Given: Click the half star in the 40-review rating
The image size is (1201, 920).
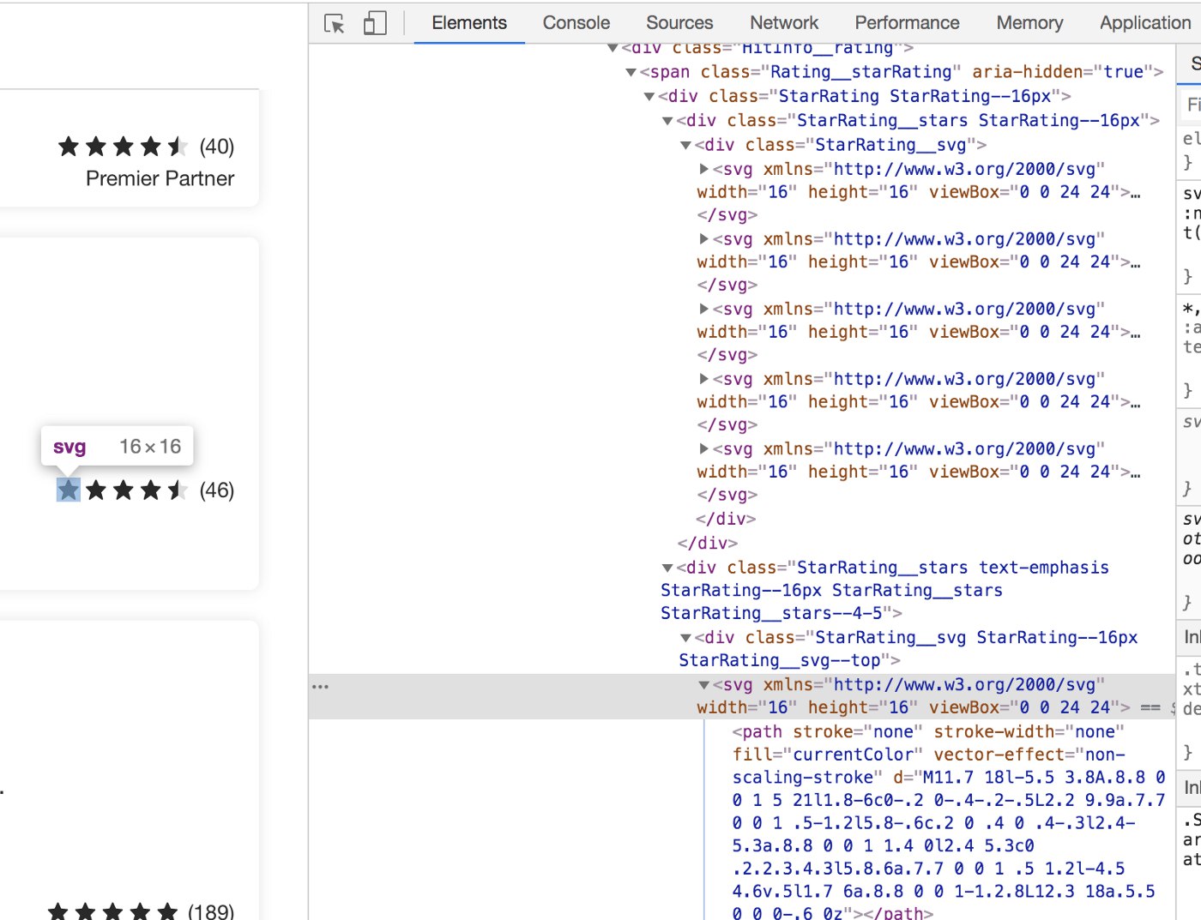Looking at the screenshot, I should tap(178, 147).
